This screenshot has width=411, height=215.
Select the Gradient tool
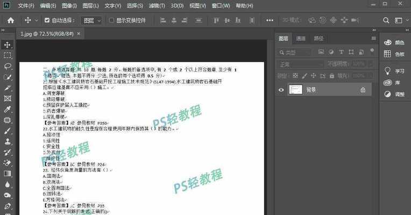[8, 174]
